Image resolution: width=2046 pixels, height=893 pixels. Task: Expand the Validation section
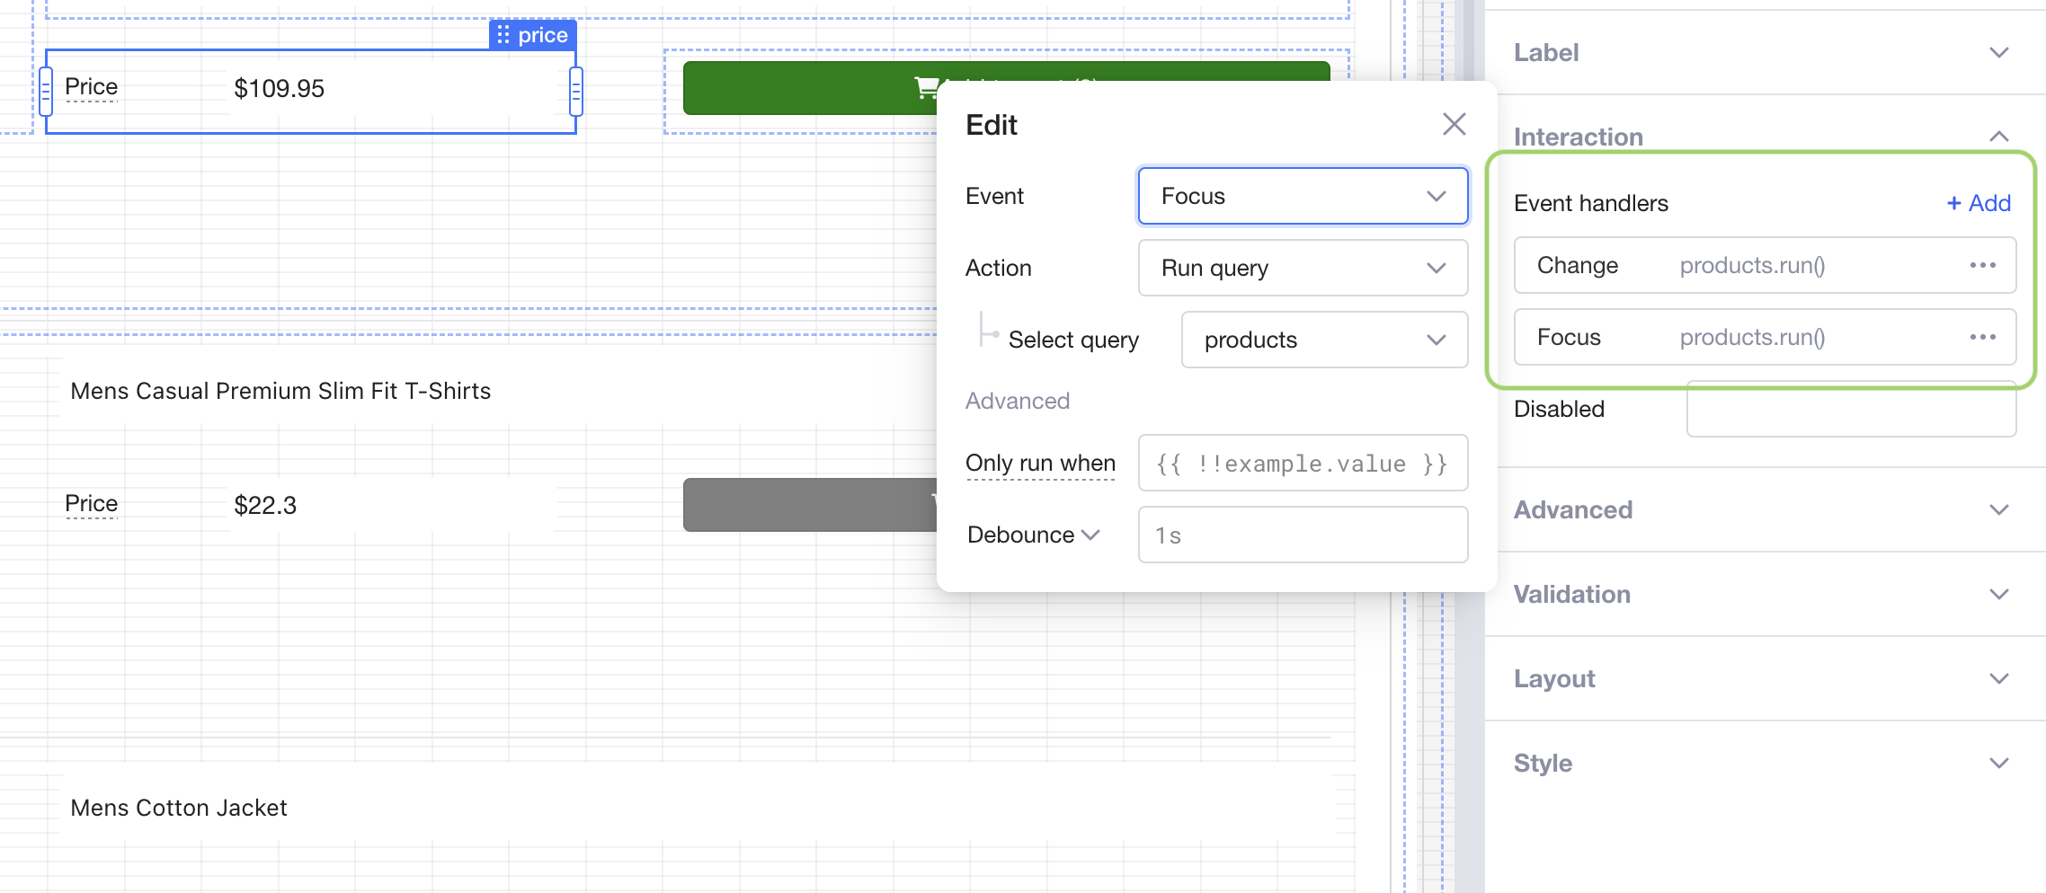click(x=1998, y=595)
